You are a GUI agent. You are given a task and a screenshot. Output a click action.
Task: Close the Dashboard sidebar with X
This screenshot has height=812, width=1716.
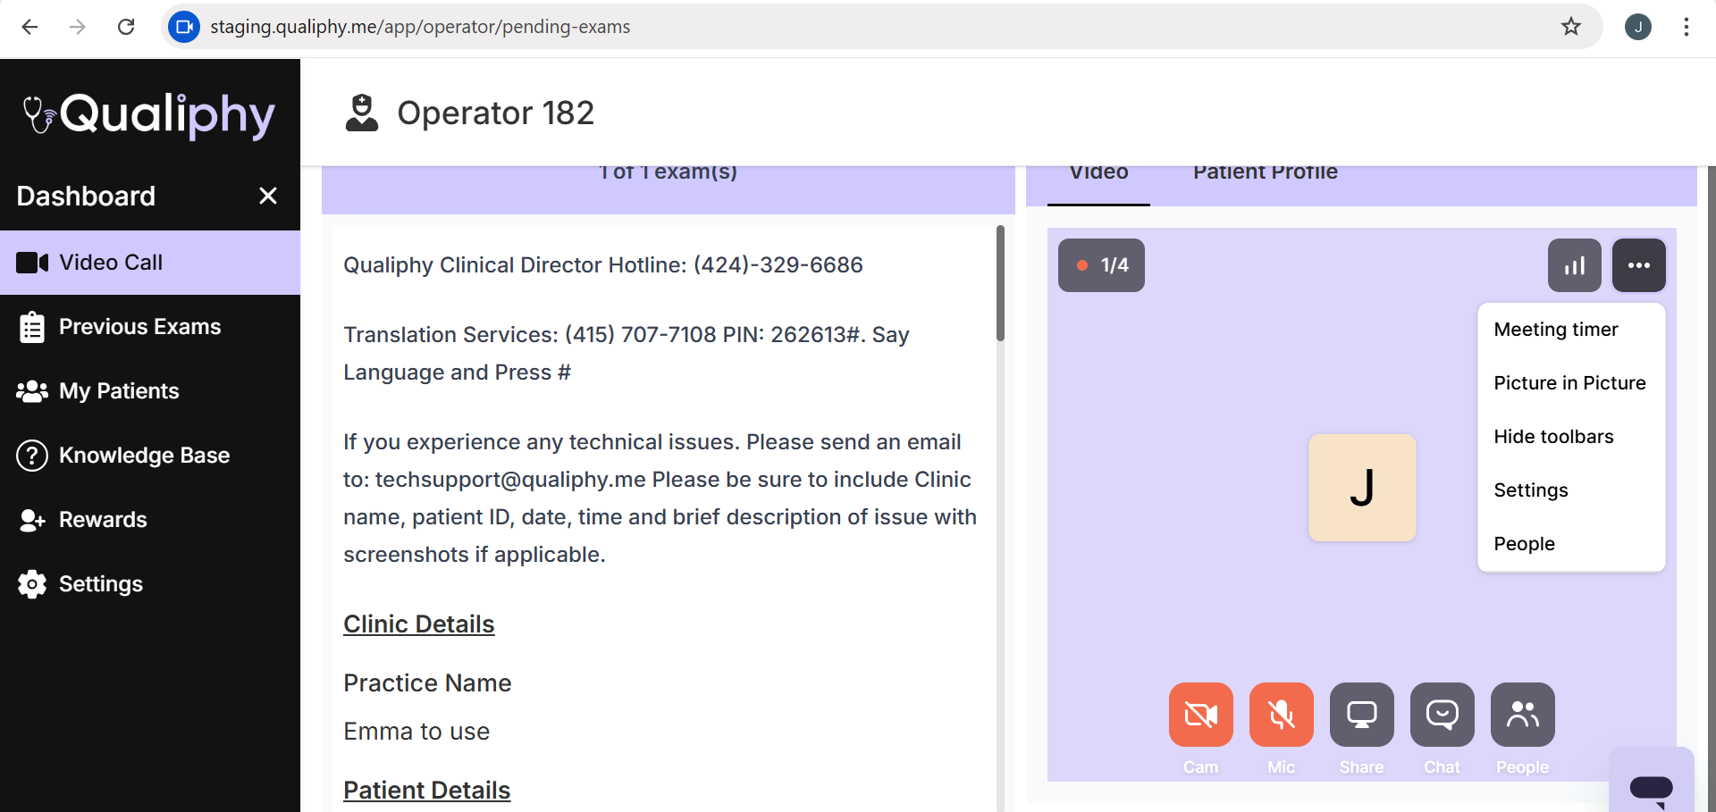267,196
